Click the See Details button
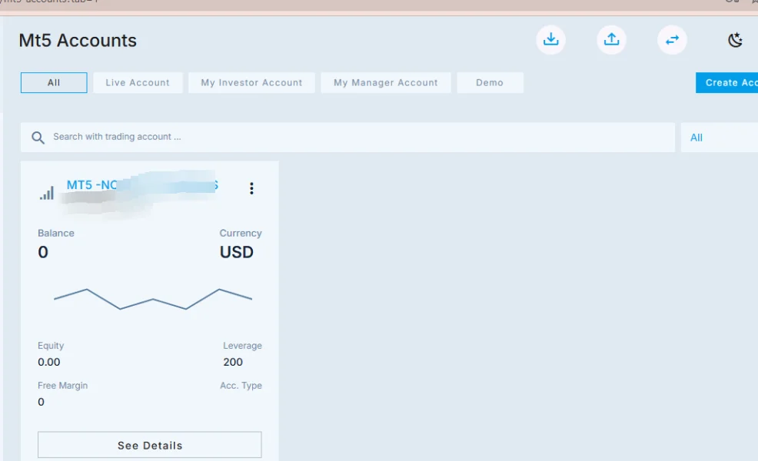The width and height of the screenshot is (758, 461). pyautogui.click(x=150, y=445)
